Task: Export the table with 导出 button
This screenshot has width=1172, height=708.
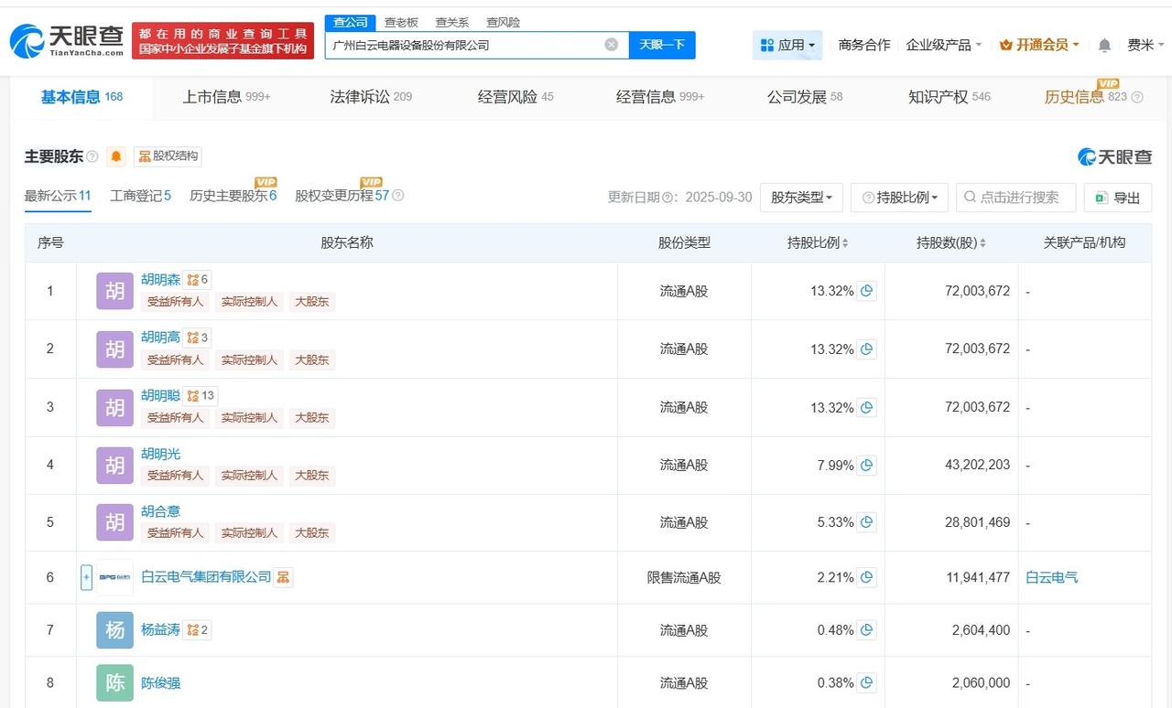Action: pyautogui.click(x=1117, y=198)
